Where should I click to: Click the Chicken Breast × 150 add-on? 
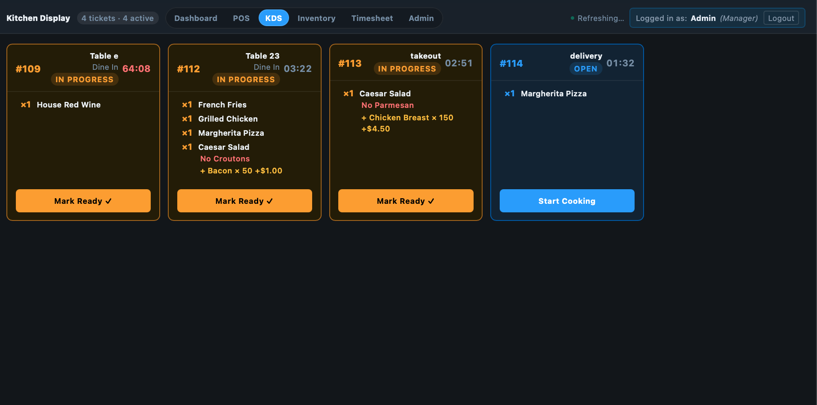407,123
